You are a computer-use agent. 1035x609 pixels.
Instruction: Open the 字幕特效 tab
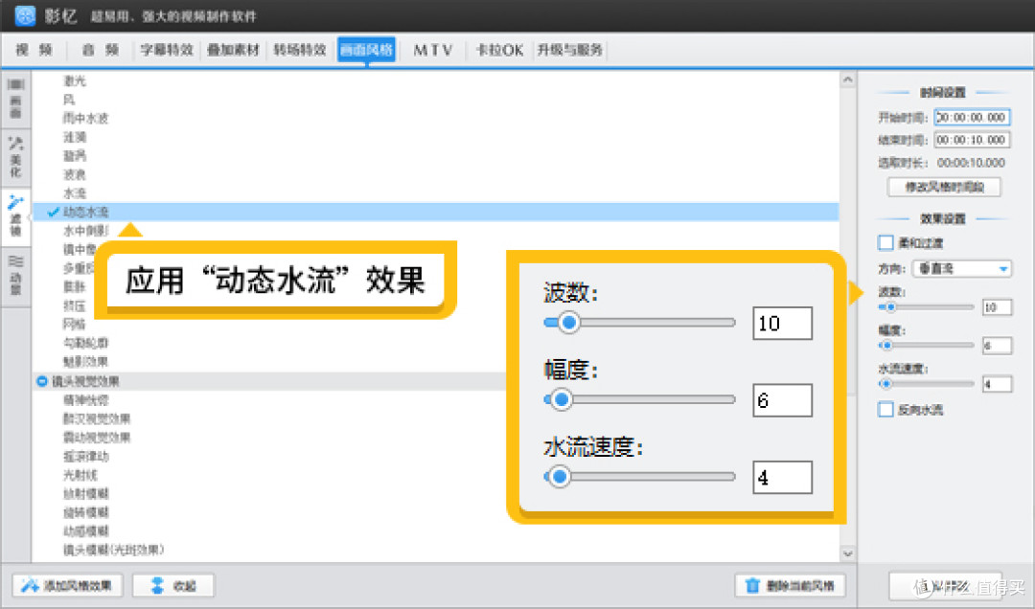(167, 50)
